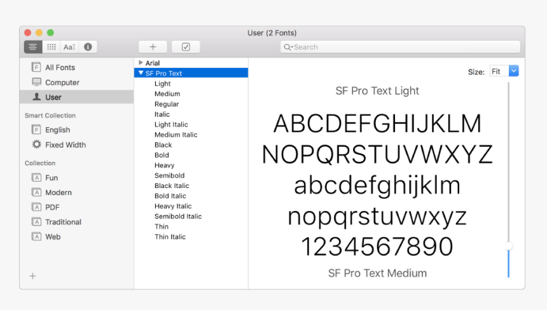Image resolution: width=547 pixels, height=310 pixels.
Task: Add a font with plus toolbar button
Action: [x=153, y=46]
